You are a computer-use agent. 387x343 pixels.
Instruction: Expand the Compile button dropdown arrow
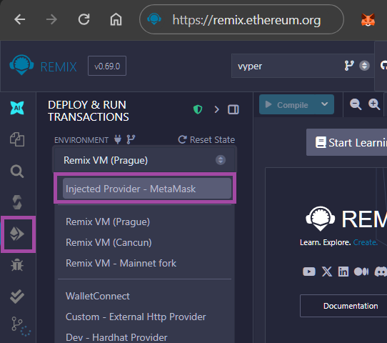(x=325, y=104)
